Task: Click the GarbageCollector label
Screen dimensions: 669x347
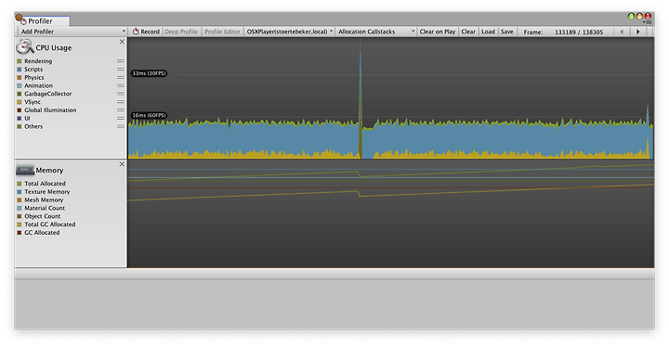Action: (47, 94)
